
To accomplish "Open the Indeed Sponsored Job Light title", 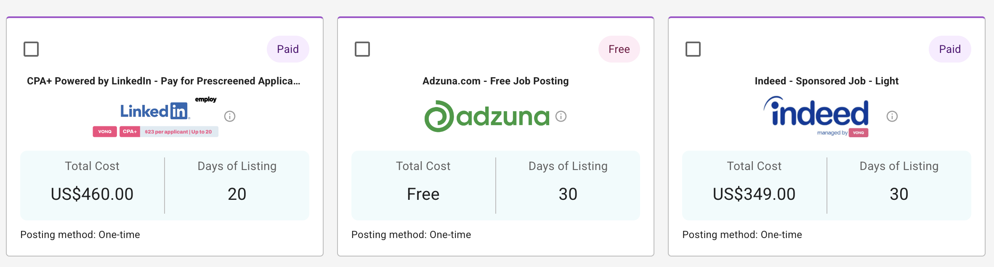I will 826,81.
